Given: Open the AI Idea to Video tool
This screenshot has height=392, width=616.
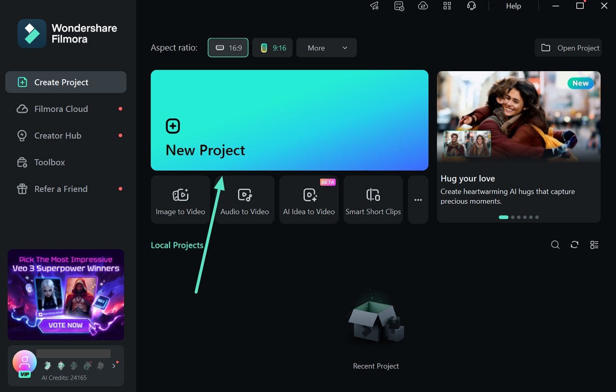Looking at the screenshot, I should tap(309, 200).
